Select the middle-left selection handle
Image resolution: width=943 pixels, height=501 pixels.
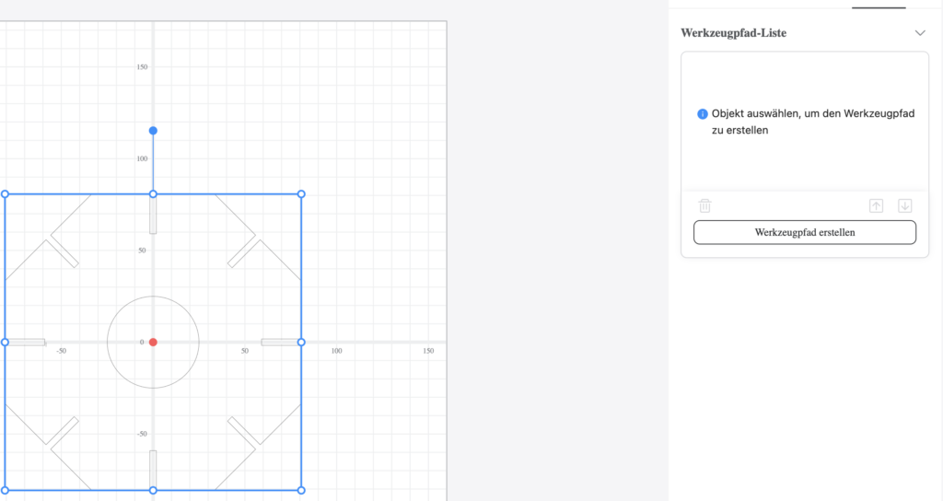click(x=5, y=342)
